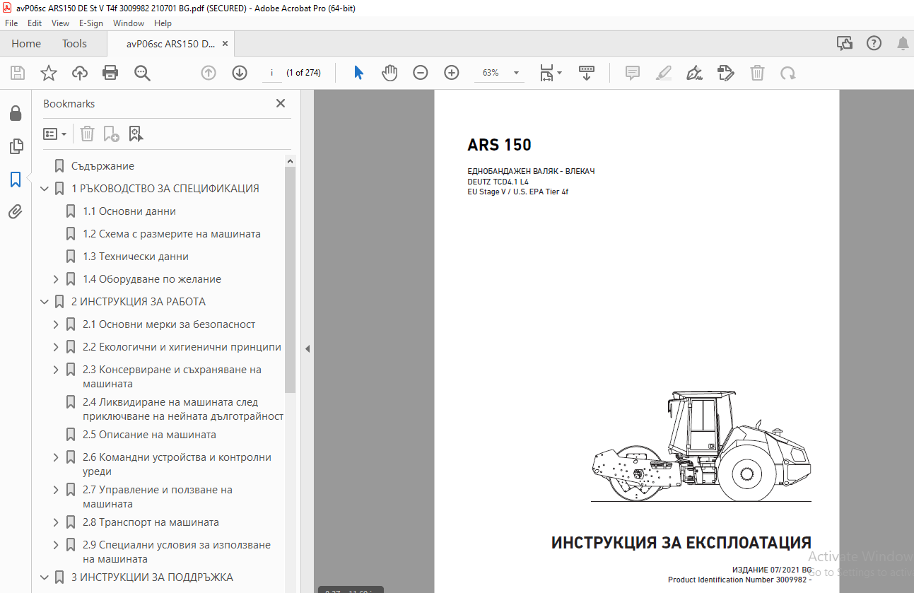The width and height of the screenshot is (914, 593).
Task: Add new bookmark icon
Action: coord(111,134)
